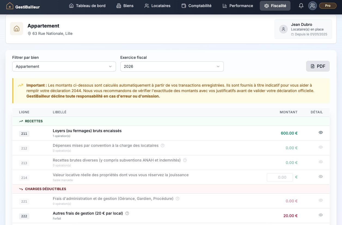
Task: Switch to the Locataires tab
Action: pyautogui.click(x=157, y=6)
